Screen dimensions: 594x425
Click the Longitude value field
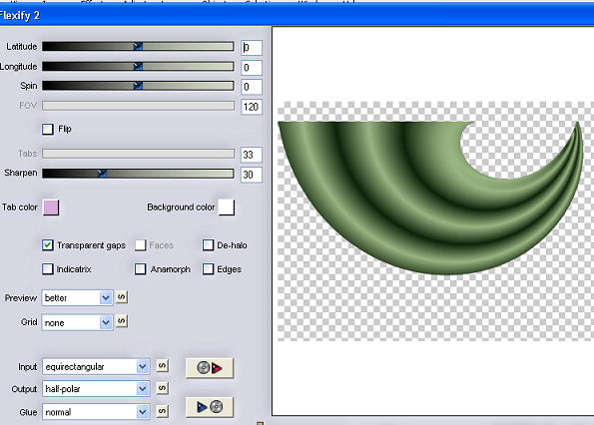point(252,68)
